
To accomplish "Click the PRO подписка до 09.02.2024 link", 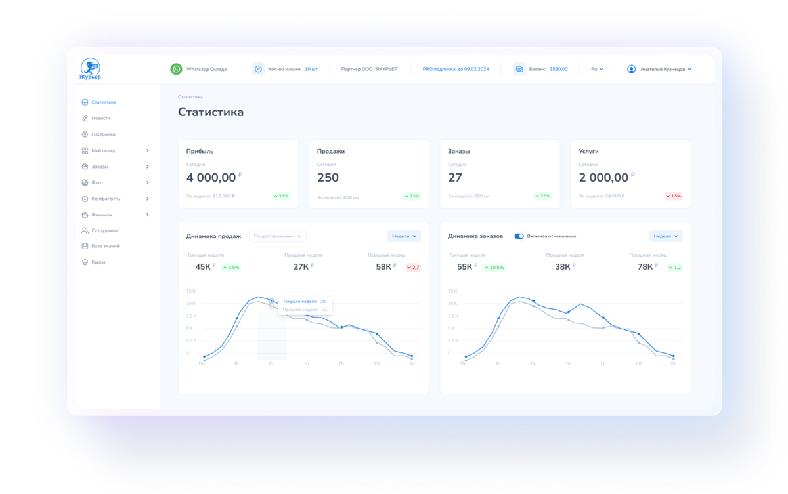I will 456,69.
